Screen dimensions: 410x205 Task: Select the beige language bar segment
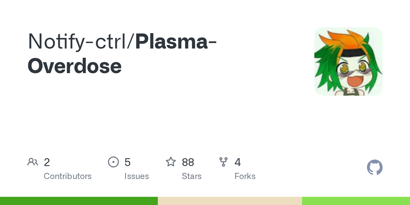[x=230, y=201]
